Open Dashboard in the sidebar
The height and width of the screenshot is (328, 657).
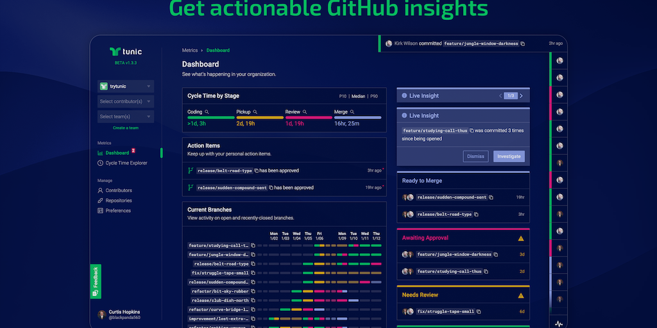117,153
